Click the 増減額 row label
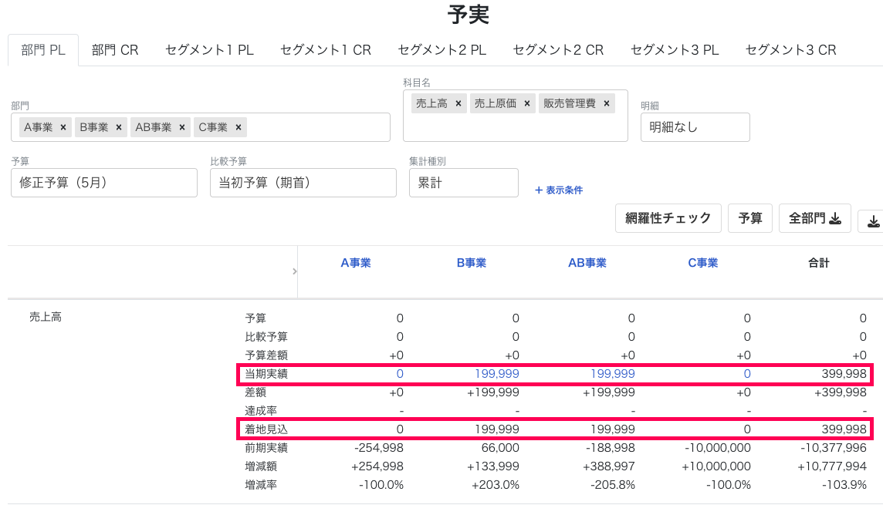This screenshot has height=505, width=883. (261, 466)
